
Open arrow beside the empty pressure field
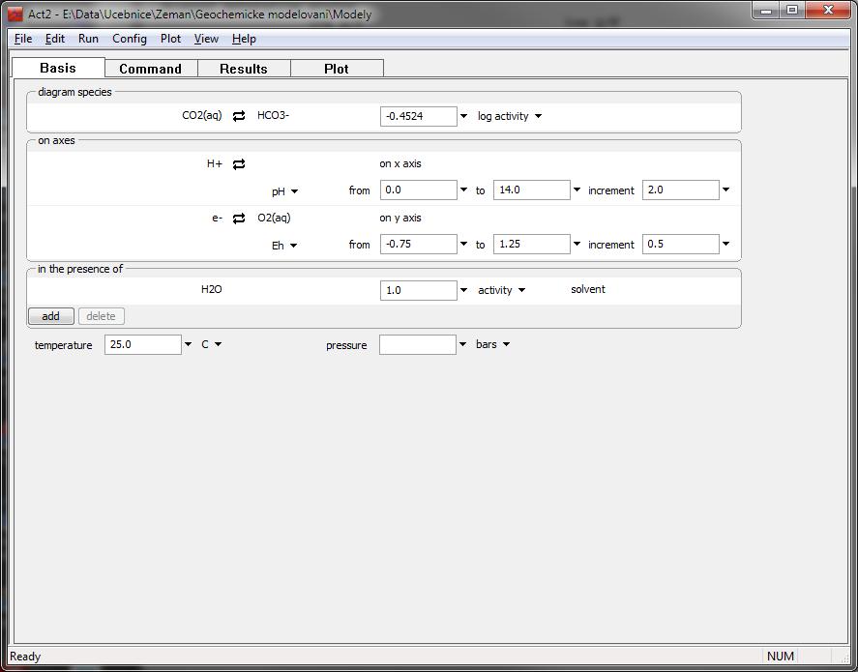(x=463, y=344)
